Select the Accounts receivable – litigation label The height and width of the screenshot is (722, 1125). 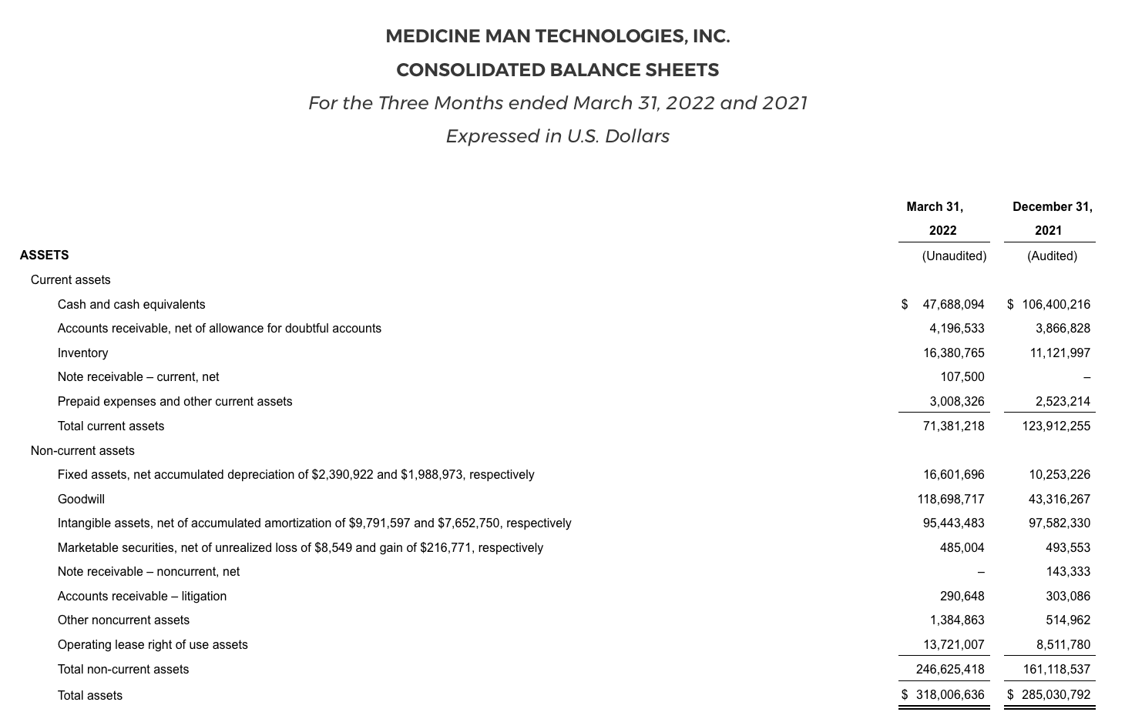tap(142, 596)
